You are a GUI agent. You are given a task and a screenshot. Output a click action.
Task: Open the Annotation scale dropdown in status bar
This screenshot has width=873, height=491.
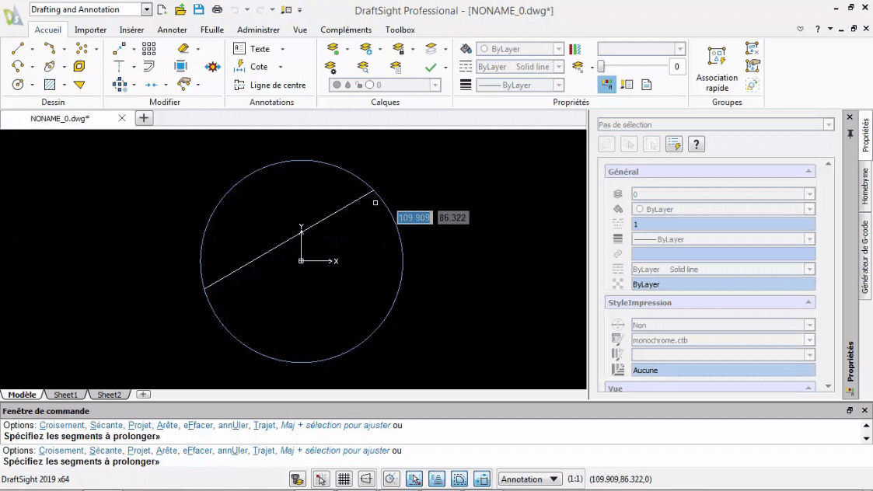(529, 479)
